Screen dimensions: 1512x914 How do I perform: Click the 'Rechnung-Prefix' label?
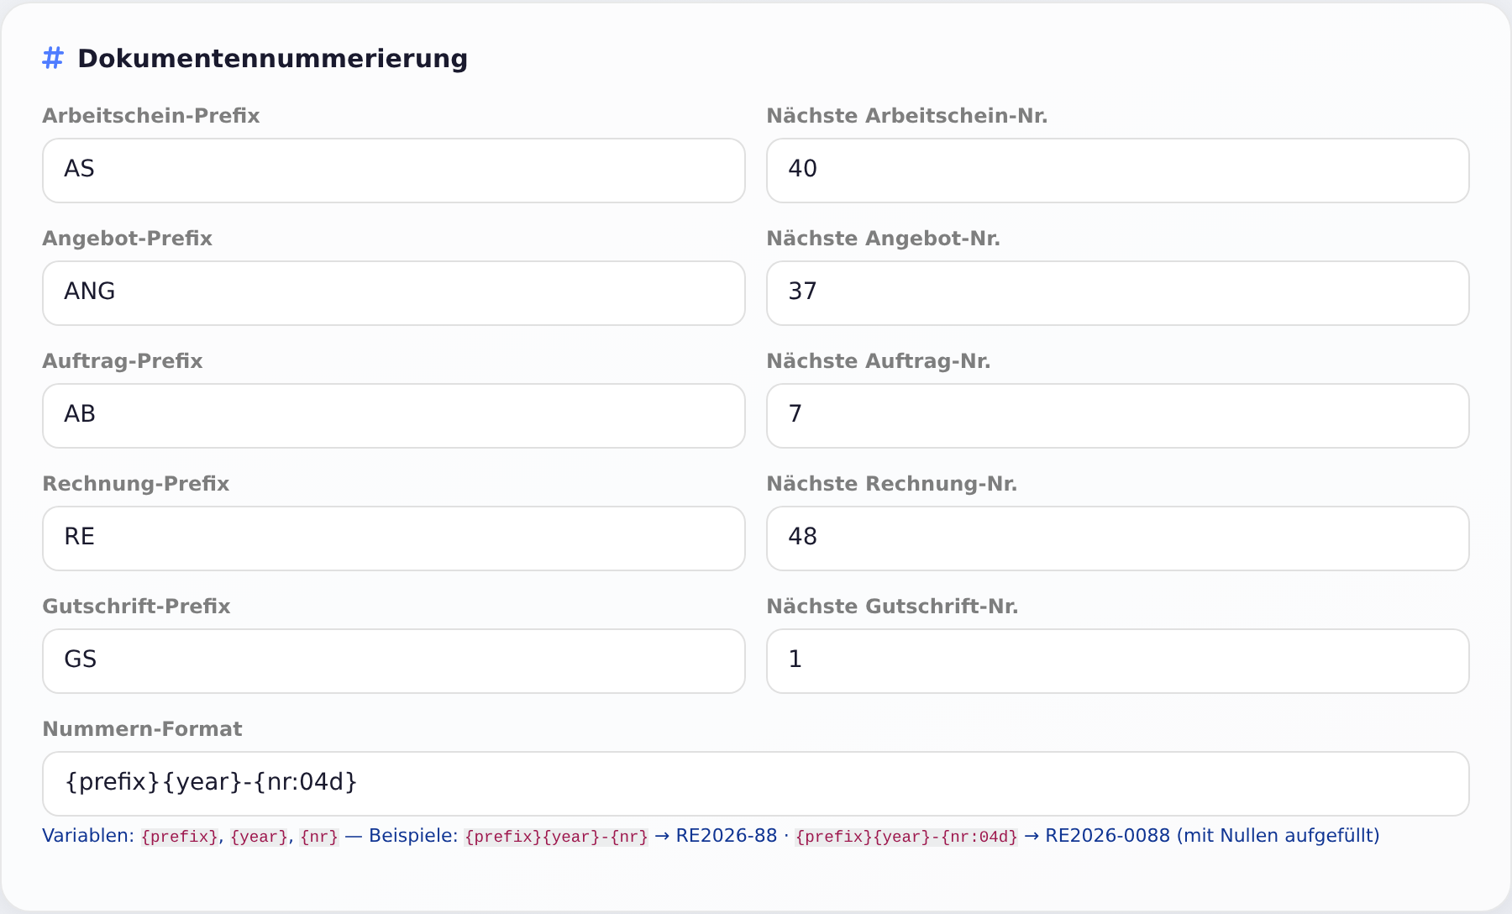pos(136,484)
